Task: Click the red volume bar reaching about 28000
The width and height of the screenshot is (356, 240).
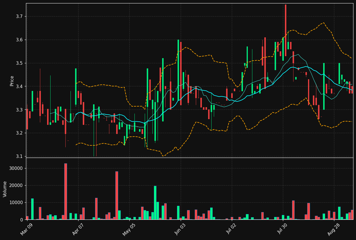Action: point(117,195)
